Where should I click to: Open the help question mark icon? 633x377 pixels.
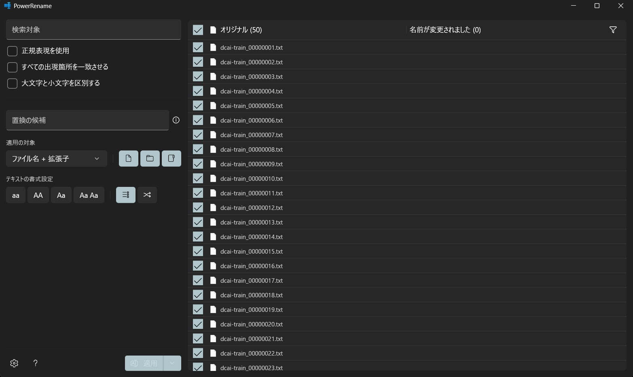tap(36, 363)
